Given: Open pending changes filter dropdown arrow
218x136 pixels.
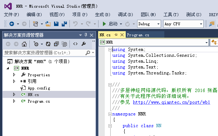Looking at the screenshot, I should [42, 44].
